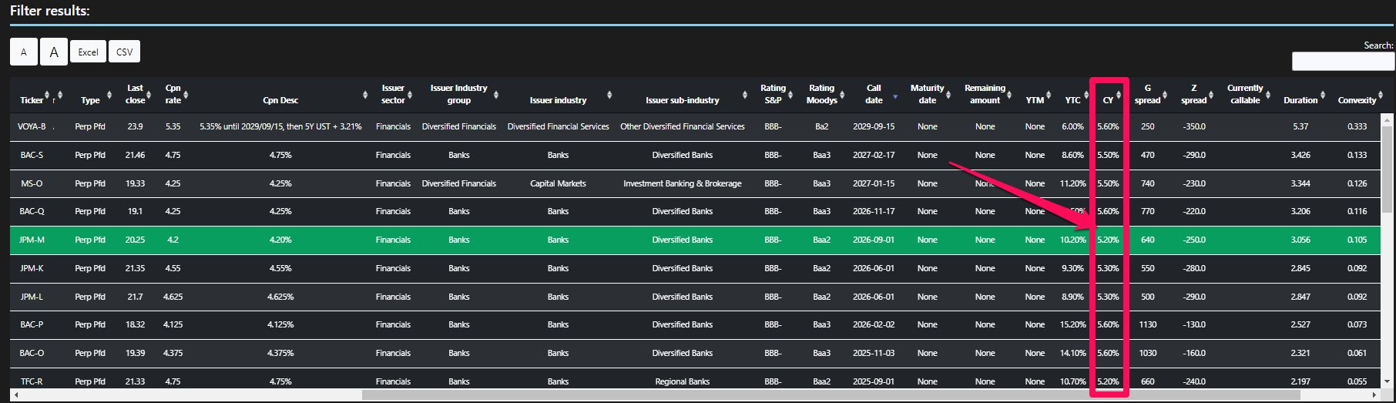The height and width of the screenshot is (403, 1396).
Task: Sort by the Cpn rate column header
Action: point(173,94)
